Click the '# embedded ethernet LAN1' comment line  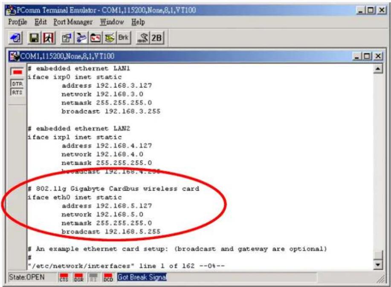(x=79, y=68)
